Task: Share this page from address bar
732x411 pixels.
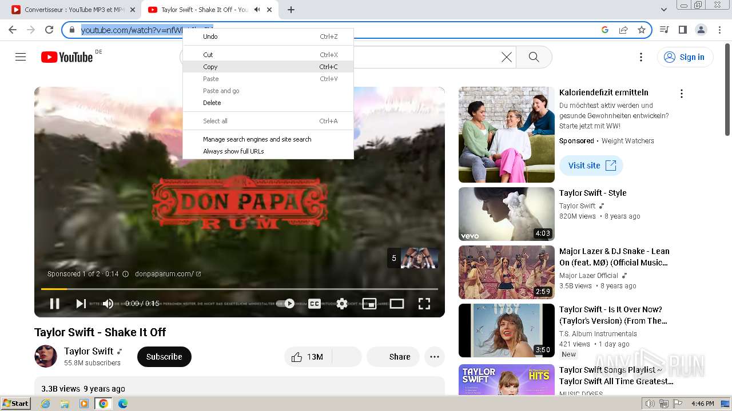Action: [x=623, y=30]
